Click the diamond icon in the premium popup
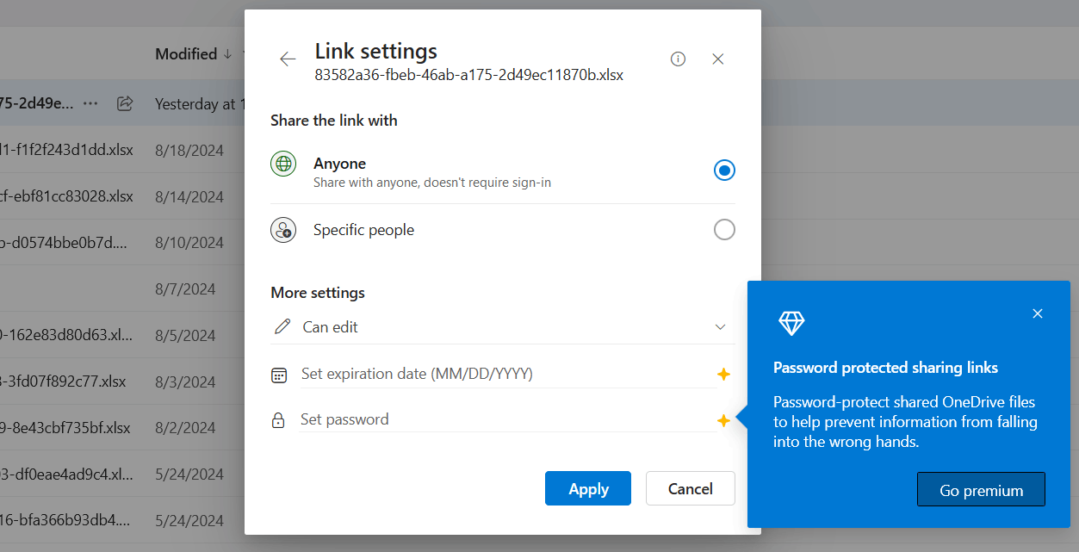 tap(791, 323)
